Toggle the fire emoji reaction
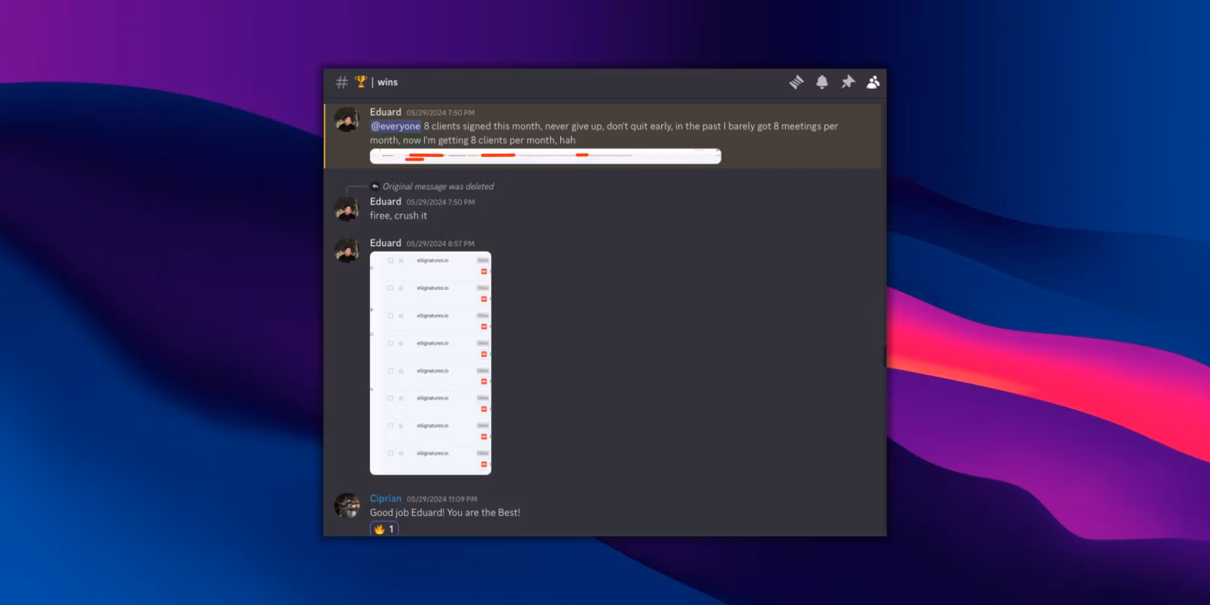 (x=384, y=529)
